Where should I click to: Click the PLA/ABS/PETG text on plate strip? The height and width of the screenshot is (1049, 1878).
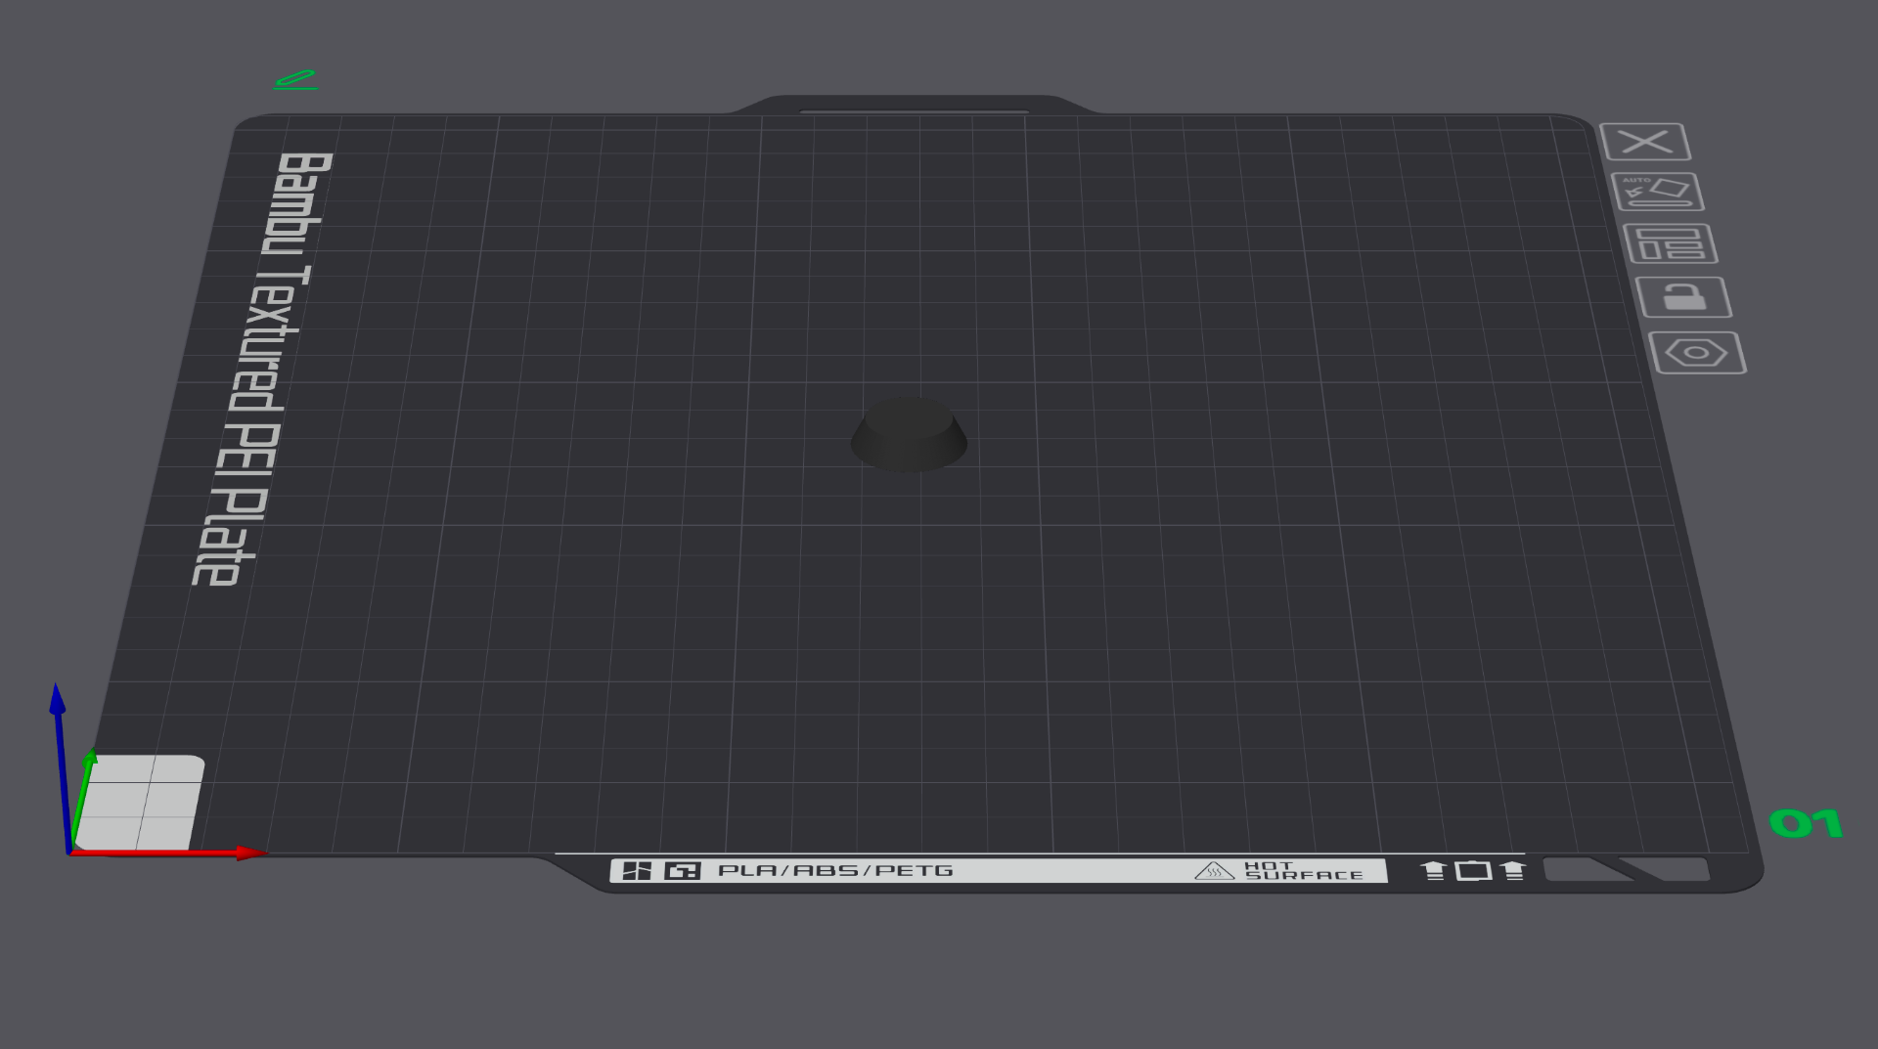tap(835, 870)
